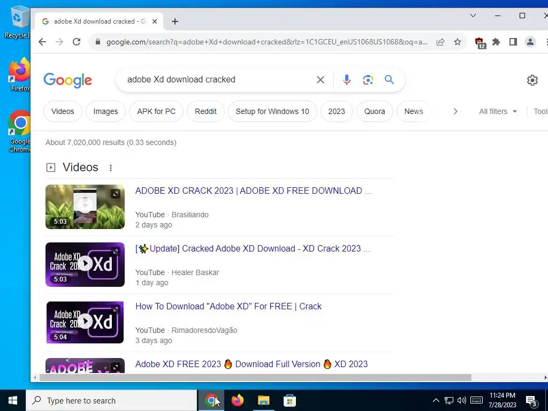This screenshot has width=548, height=411.
Task: Open Adobe XD FREE 2023 video link
Action: (252, 364)
